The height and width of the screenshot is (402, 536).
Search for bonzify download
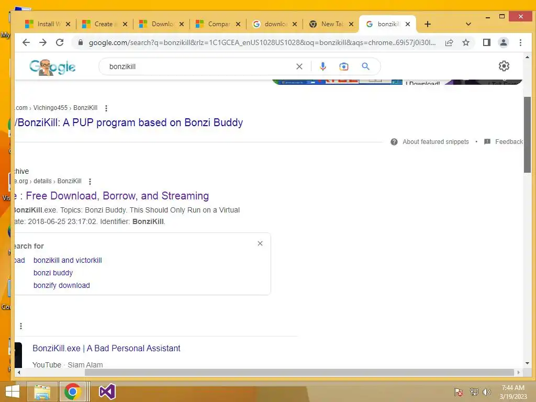point(62,285)
